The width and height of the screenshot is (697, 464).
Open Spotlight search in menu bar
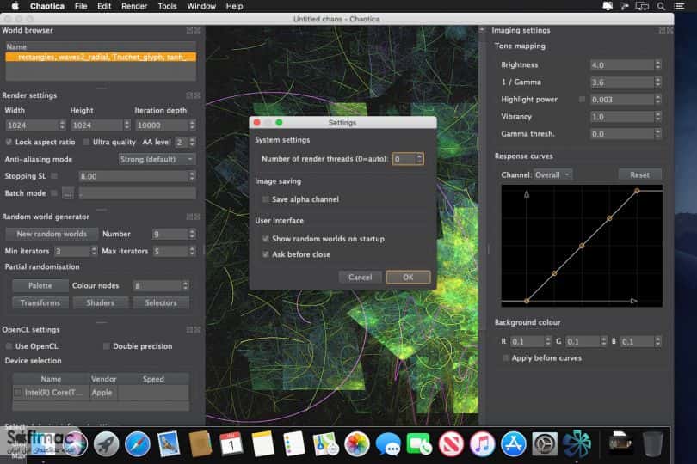[x=661, y=6]
